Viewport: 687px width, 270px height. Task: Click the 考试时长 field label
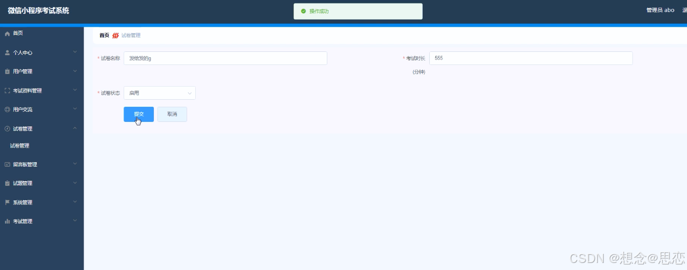[415, 58]
